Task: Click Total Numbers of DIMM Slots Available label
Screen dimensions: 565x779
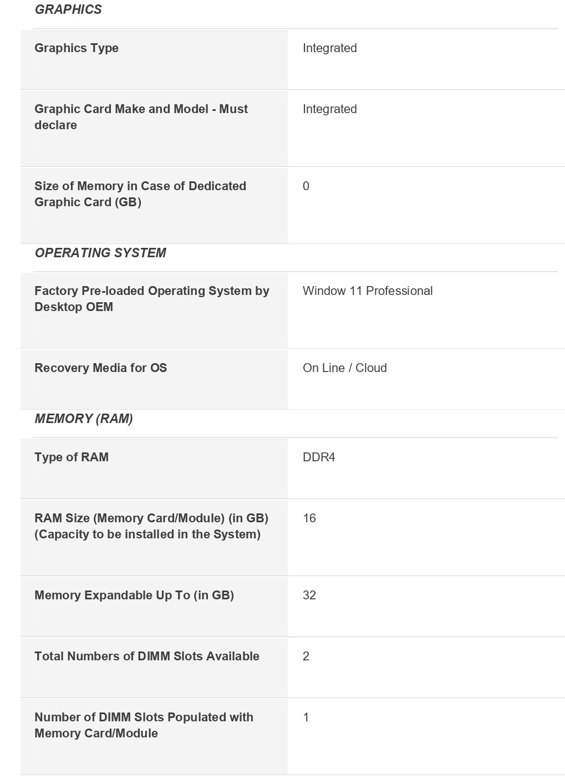Action: pos(146,656)
